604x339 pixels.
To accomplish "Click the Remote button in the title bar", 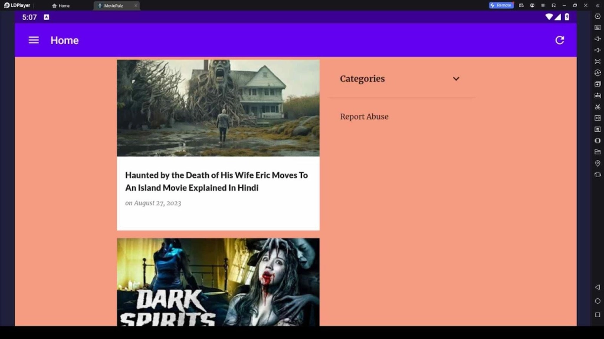I will coord(501,5).
